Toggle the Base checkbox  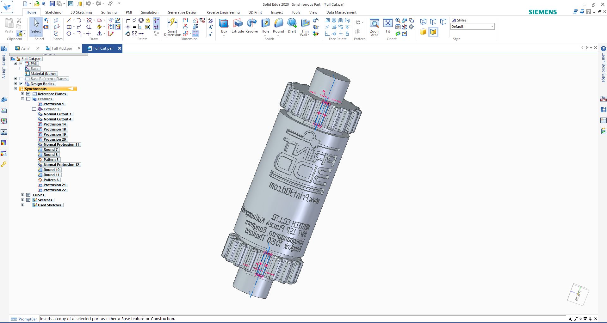[x=21, y=69]
